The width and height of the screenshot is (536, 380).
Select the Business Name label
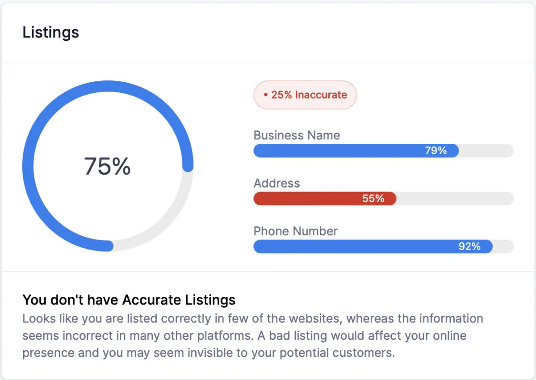coord(297,135)
